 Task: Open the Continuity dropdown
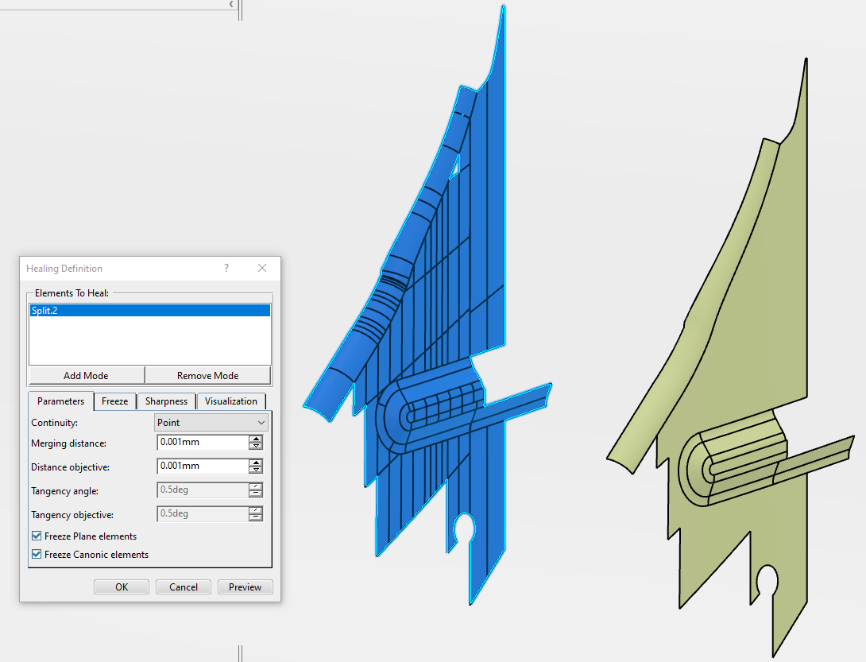tap(211, 423)
